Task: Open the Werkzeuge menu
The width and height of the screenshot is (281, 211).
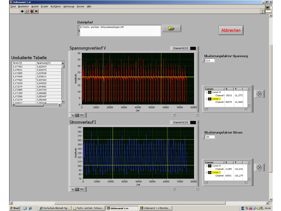Action: tap(69, 6)
